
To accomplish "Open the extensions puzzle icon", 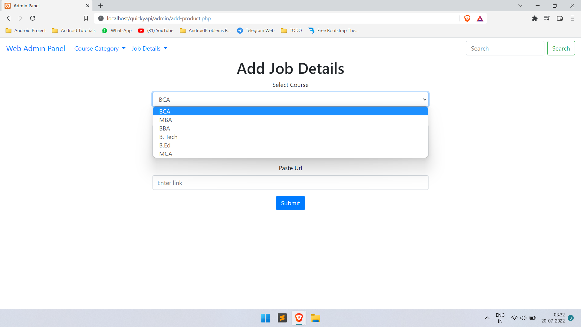I will (535, 18).
